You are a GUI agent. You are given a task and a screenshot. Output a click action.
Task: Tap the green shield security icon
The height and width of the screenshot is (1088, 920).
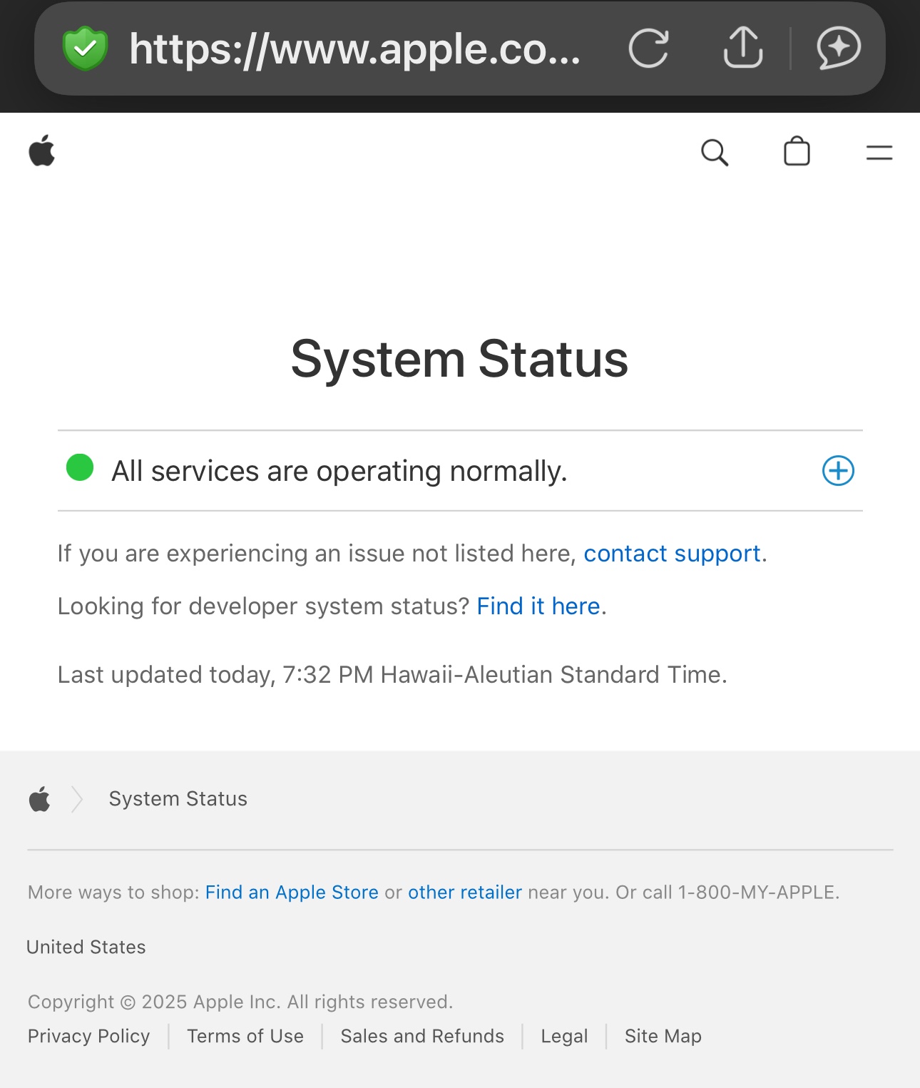(85, 49)
